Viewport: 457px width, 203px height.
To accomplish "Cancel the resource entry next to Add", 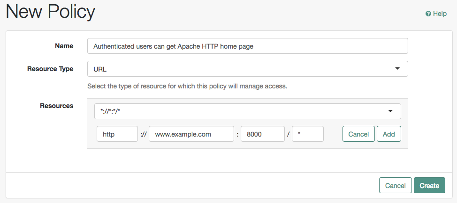I will [358, 134].
